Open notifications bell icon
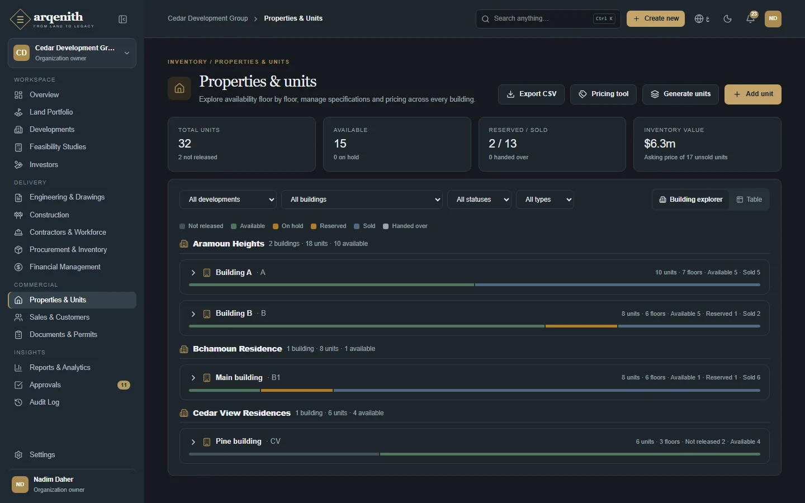This screenshot has width=805, height=503. [751, 18]
